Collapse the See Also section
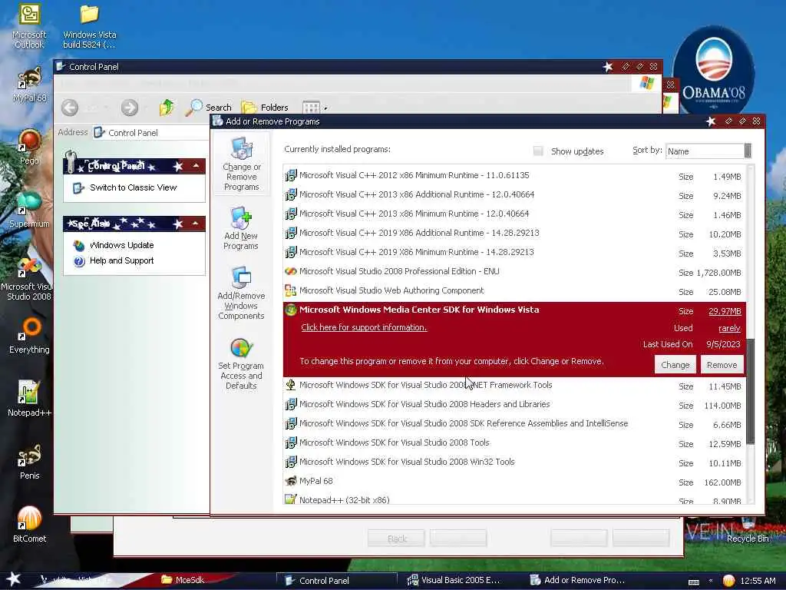This screenshot has width=786, height=590. [x=196, y=224]
